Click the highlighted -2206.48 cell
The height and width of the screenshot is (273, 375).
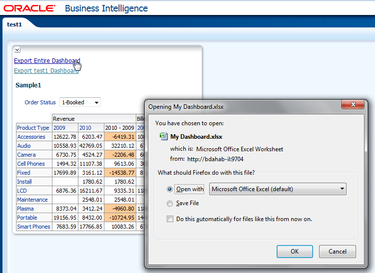120,155
